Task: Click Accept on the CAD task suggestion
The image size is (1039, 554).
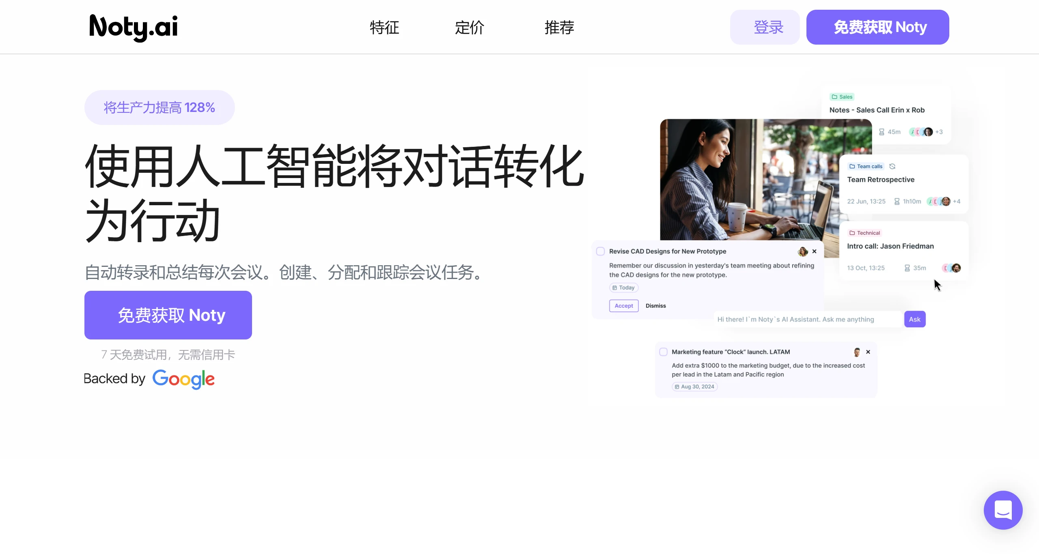Action: [x=623, y=306]
